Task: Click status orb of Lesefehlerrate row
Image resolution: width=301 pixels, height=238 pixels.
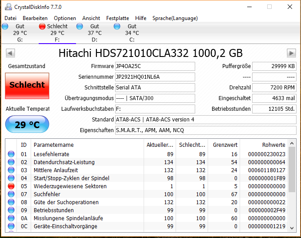Action: click(x=11, y=154)
